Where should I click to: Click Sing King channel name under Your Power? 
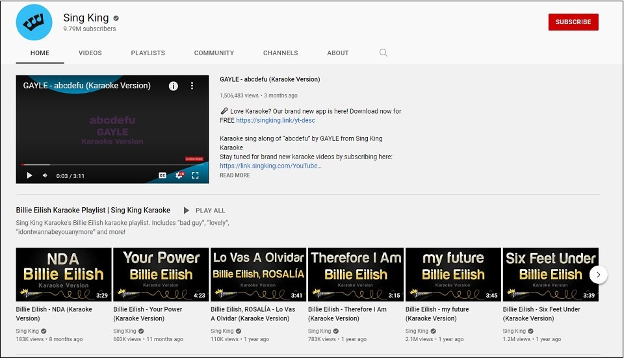(x=125, y=331)
